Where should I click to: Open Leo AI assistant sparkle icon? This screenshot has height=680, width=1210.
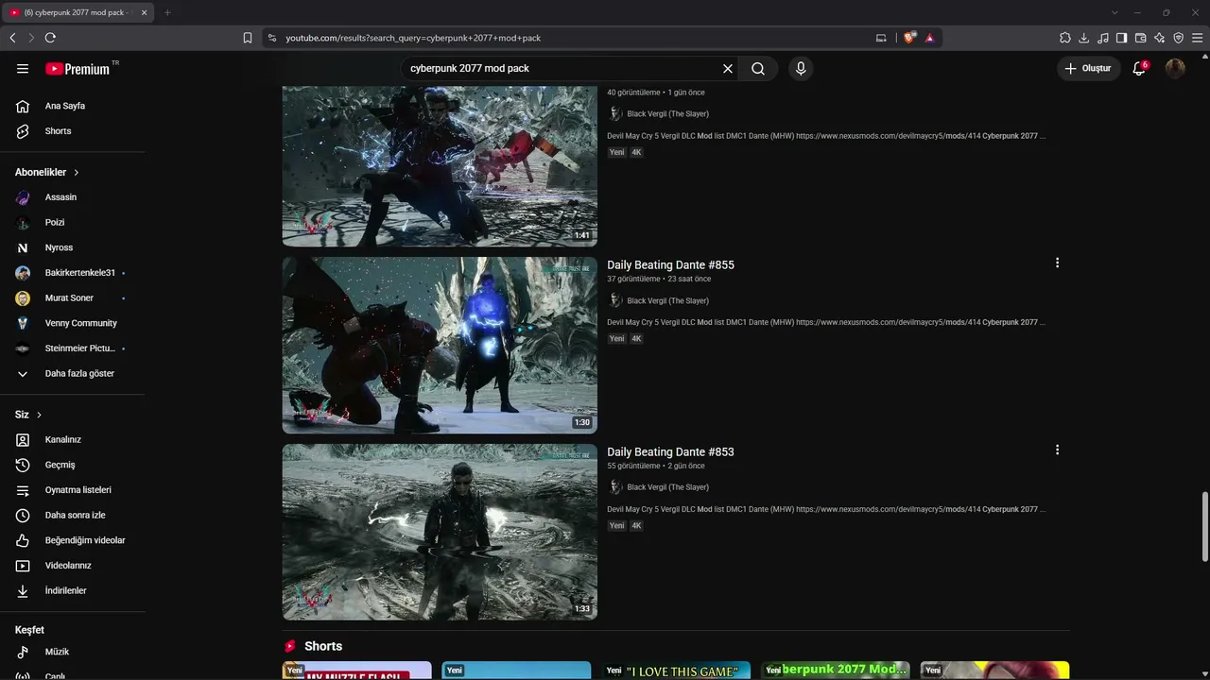(x=1160, y=38)
